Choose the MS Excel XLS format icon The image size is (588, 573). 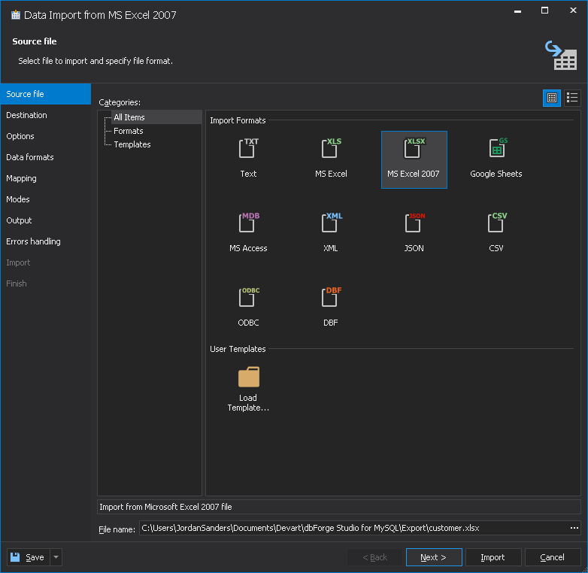tap(331, 148)
